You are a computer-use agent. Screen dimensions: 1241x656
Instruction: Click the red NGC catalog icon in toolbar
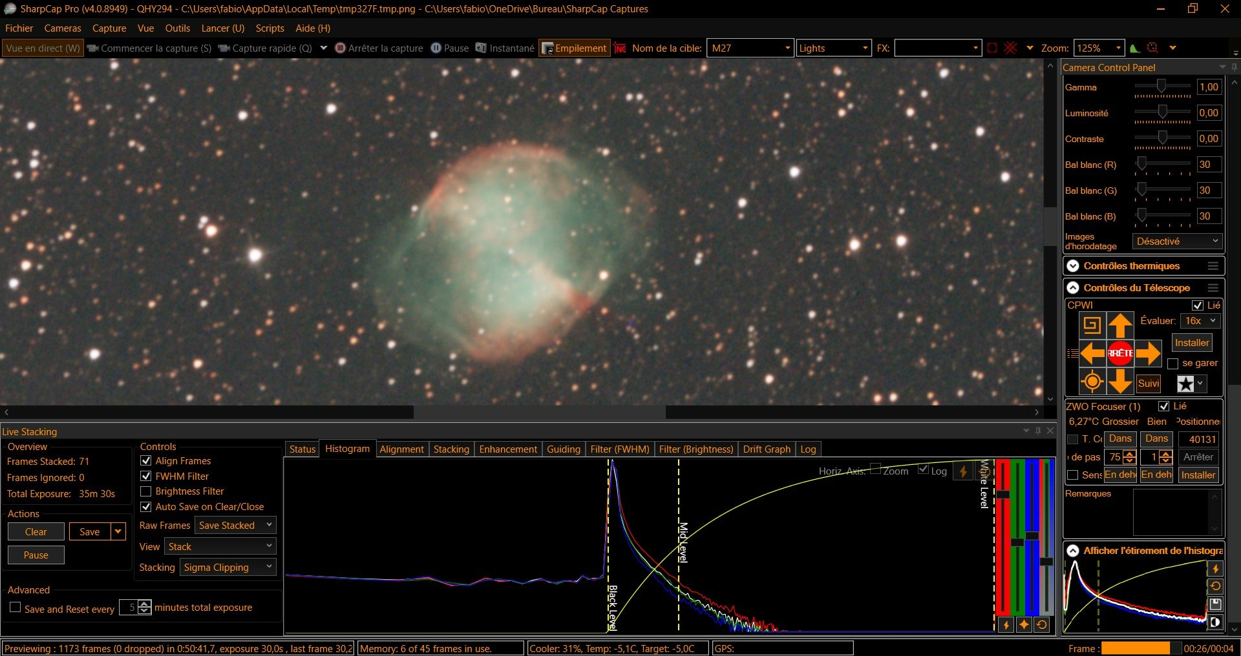[x=620, y=48]
